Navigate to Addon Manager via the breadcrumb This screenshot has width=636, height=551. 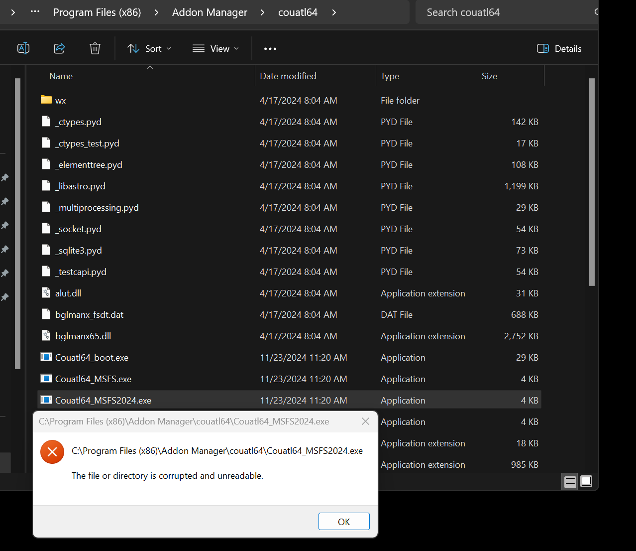click(x=210, y=12)
